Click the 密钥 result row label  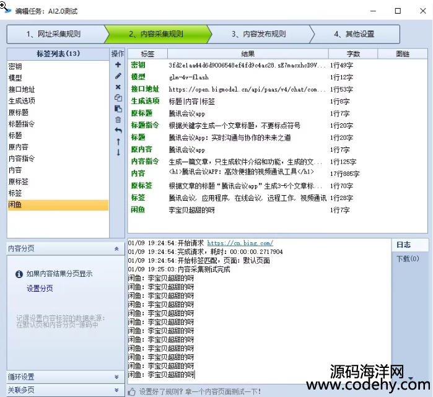138,65
